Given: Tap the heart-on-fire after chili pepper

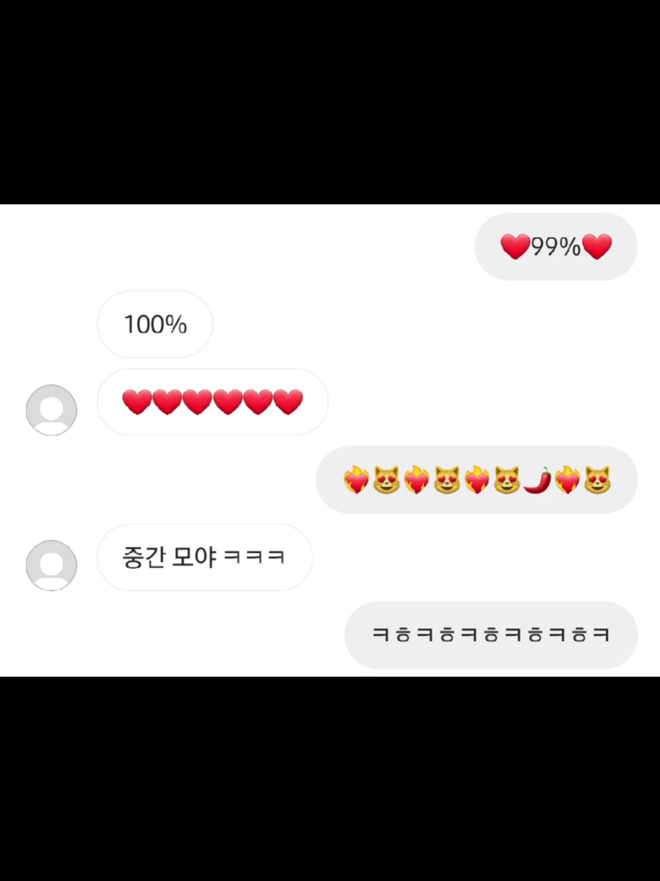Looking at the screenshot, I should tap(567, 480).
